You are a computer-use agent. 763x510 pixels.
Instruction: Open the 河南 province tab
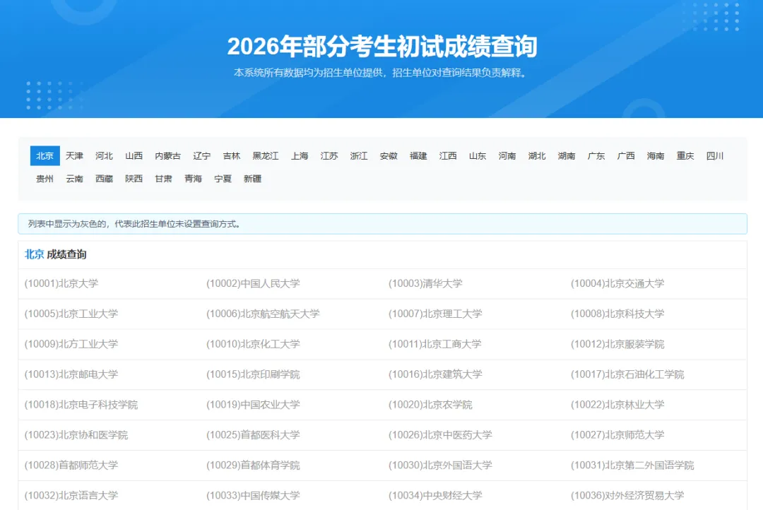(x=507, y=155)
